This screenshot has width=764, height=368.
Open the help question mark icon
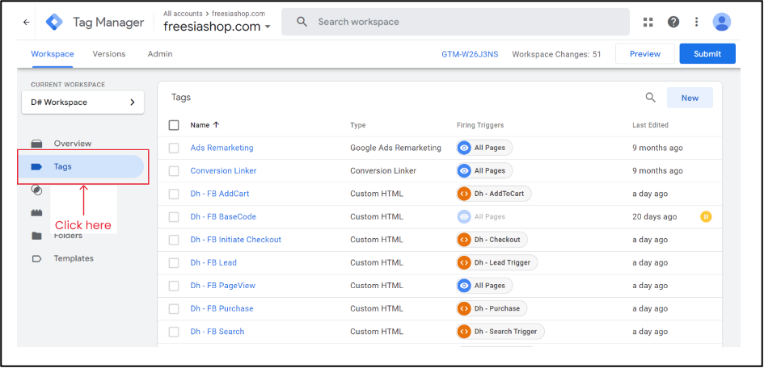tap(673, 22)
